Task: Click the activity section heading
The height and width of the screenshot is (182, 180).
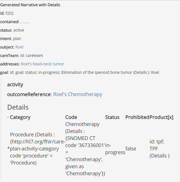Action: [x=15, y=85]
